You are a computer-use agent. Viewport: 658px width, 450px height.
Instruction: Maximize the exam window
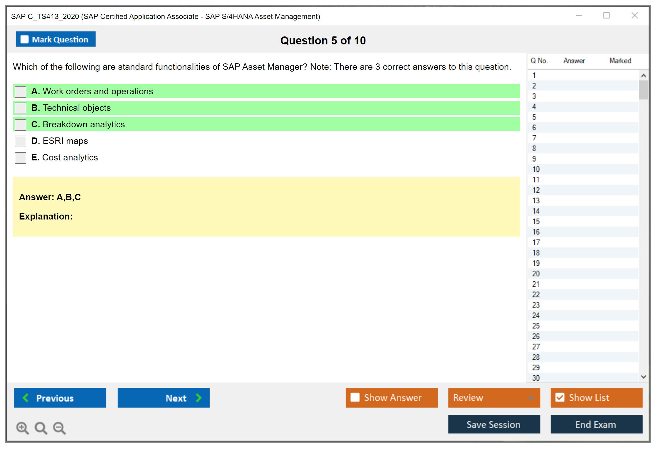coord(606,16)
